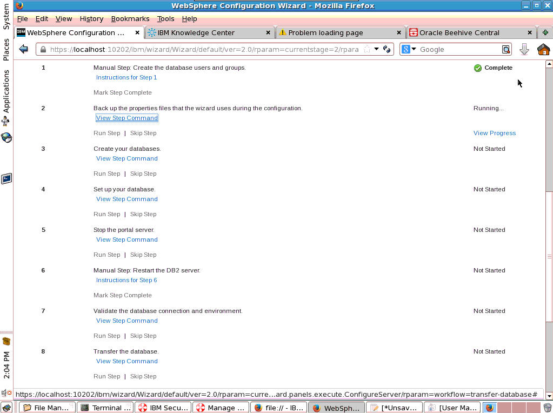The image size is (553, 413).
Task: Close the IBM Knowledge Center tab
Action: pyautogui.click(x=268, y=32)
